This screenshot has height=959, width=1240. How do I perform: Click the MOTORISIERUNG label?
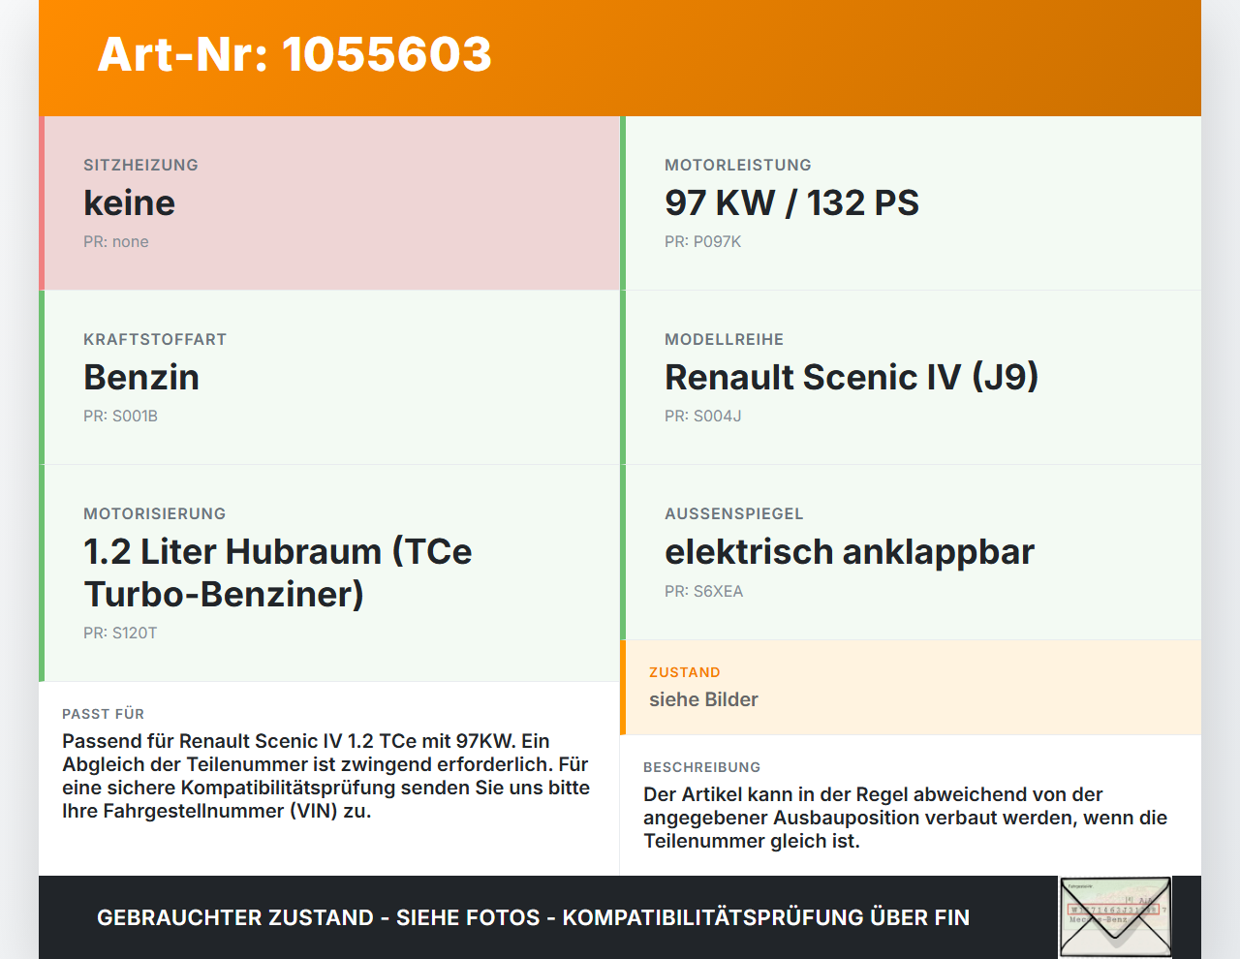pos(154,513)
